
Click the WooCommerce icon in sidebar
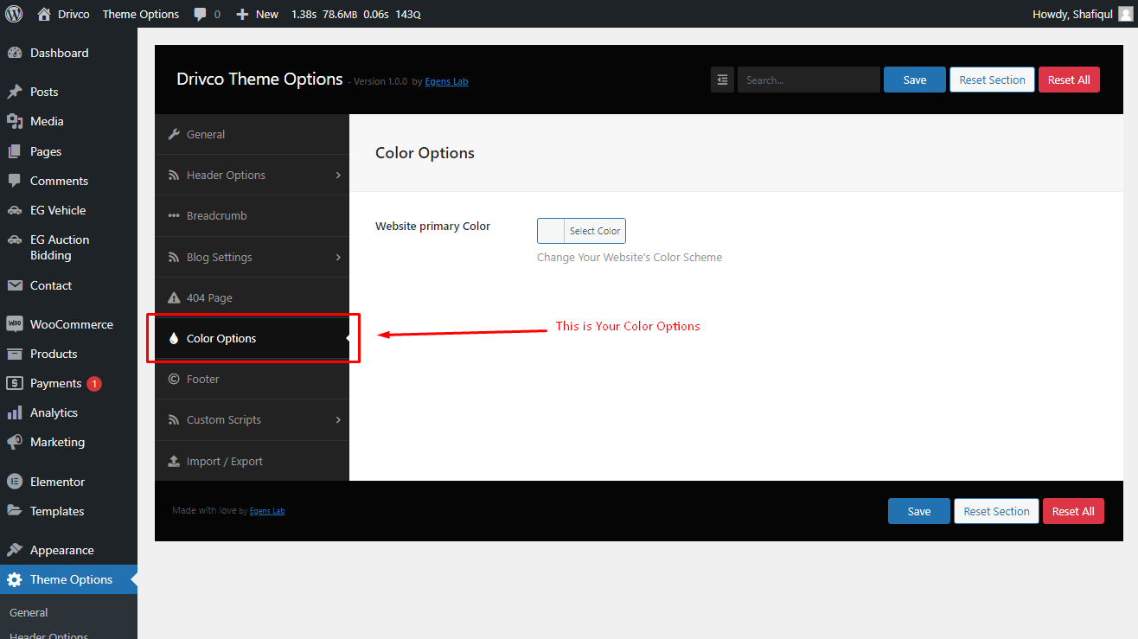click(15, 324)
